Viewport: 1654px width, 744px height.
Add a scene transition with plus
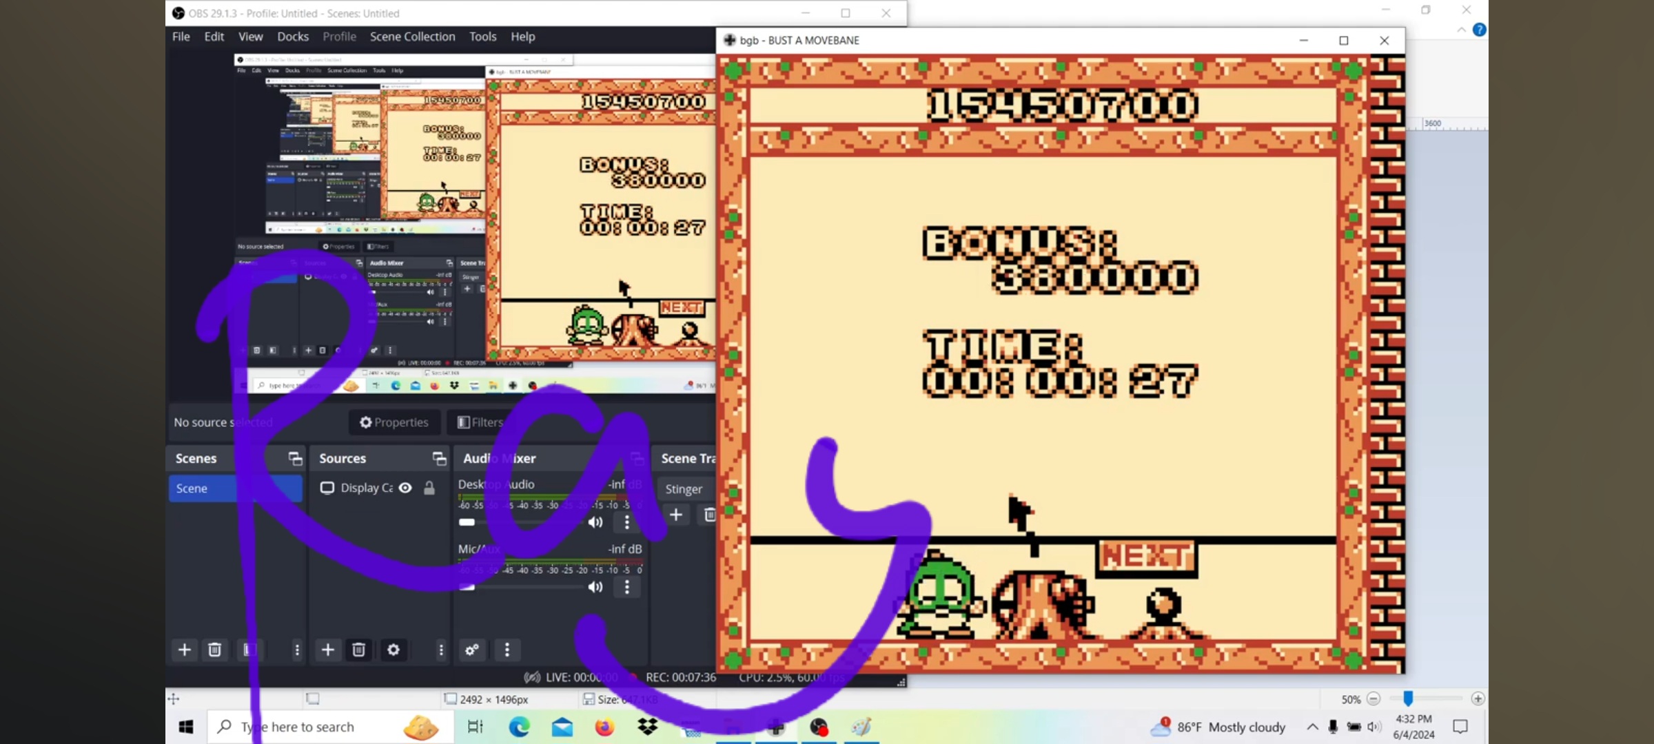676,515
